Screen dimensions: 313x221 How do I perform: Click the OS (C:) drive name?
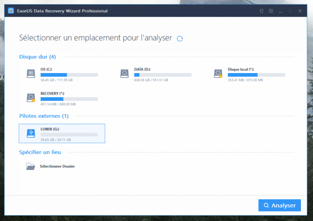(46, 69)
